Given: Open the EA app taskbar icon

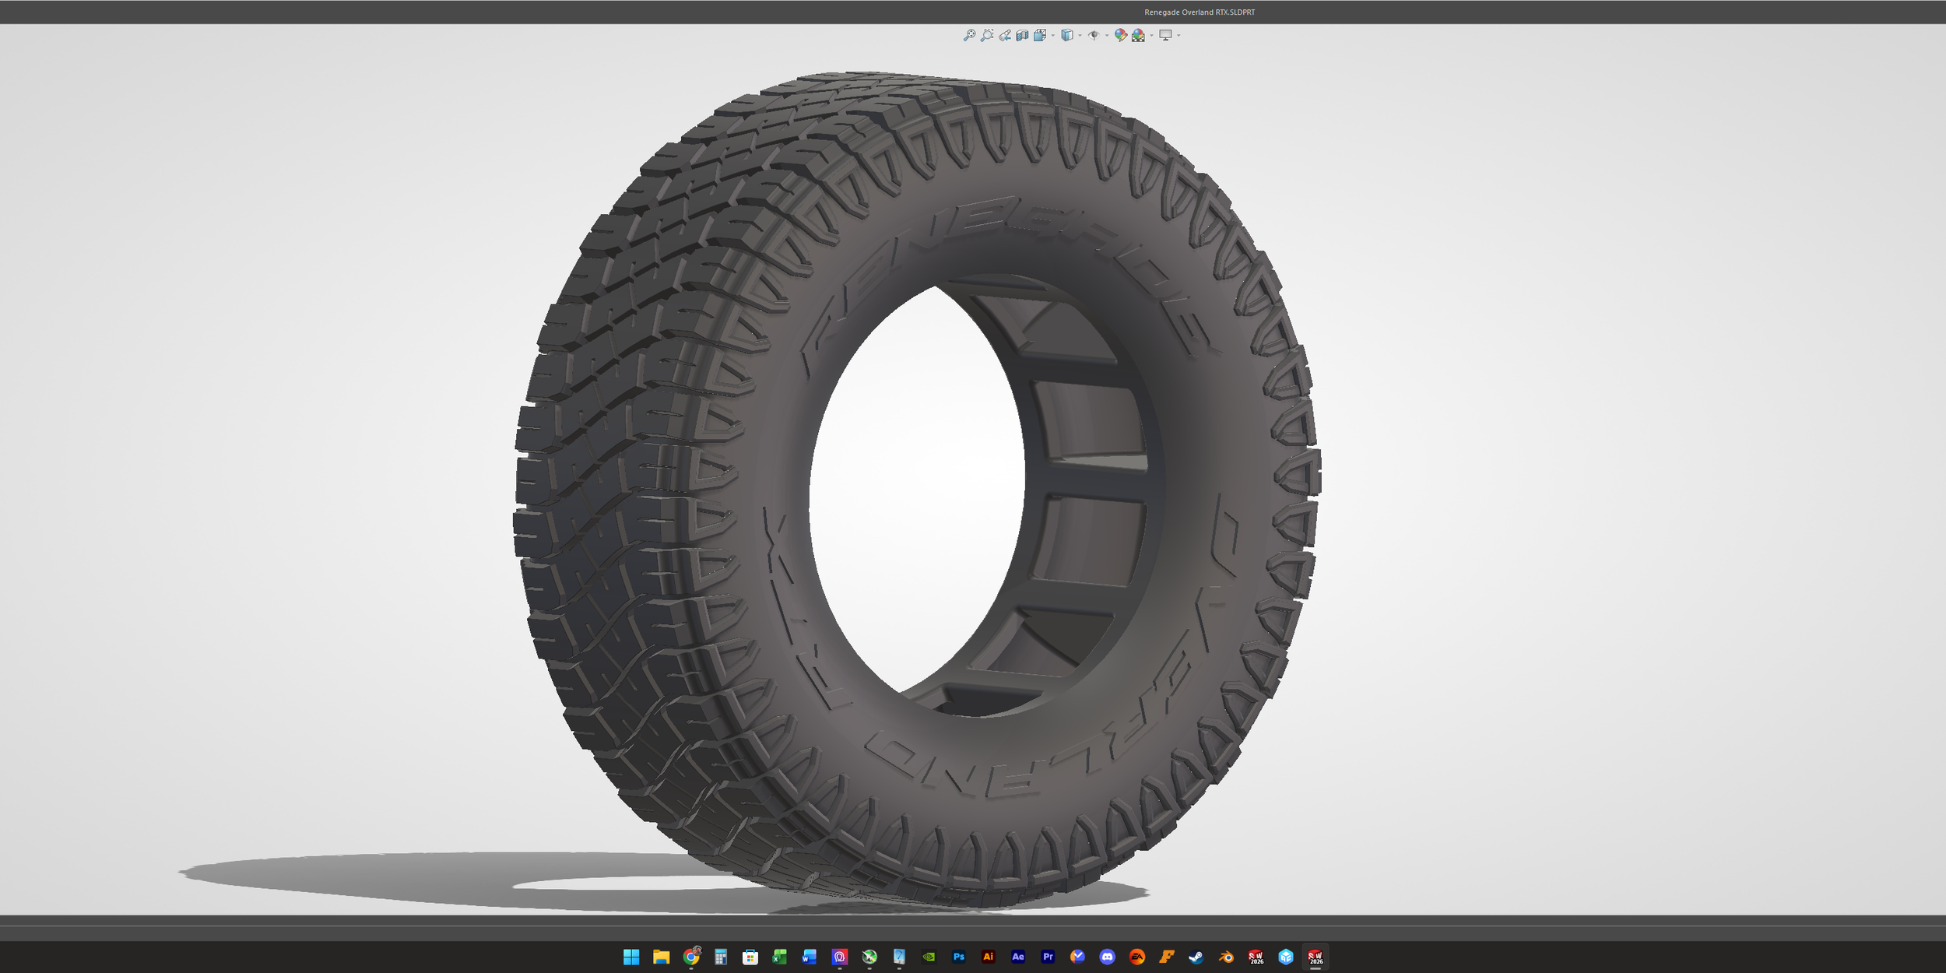Looking at the screenshot, I should (x=1137, y=957).
